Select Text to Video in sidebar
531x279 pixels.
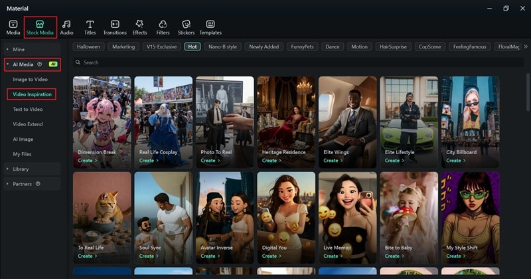(28, 109)
